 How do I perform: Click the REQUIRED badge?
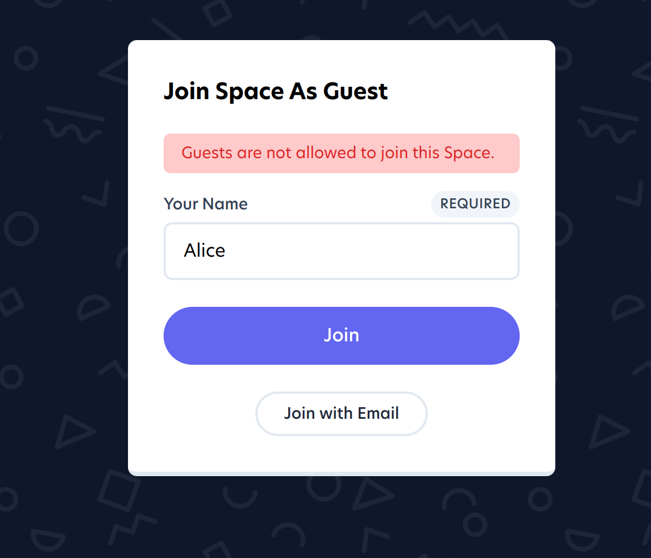coord(475,204)
